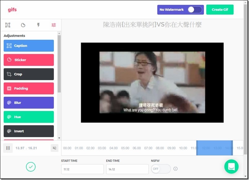Image resolution: width=249 pixels, height=180 pixels.
Task: Select the Padding adjustment
Action: click(29, 88)
